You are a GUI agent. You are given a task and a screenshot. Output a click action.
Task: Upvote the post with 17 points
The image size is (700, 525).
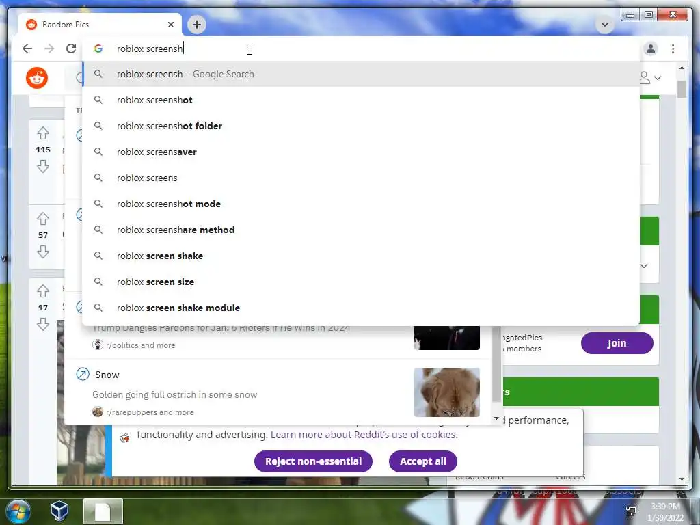click(x=43, y=291)
